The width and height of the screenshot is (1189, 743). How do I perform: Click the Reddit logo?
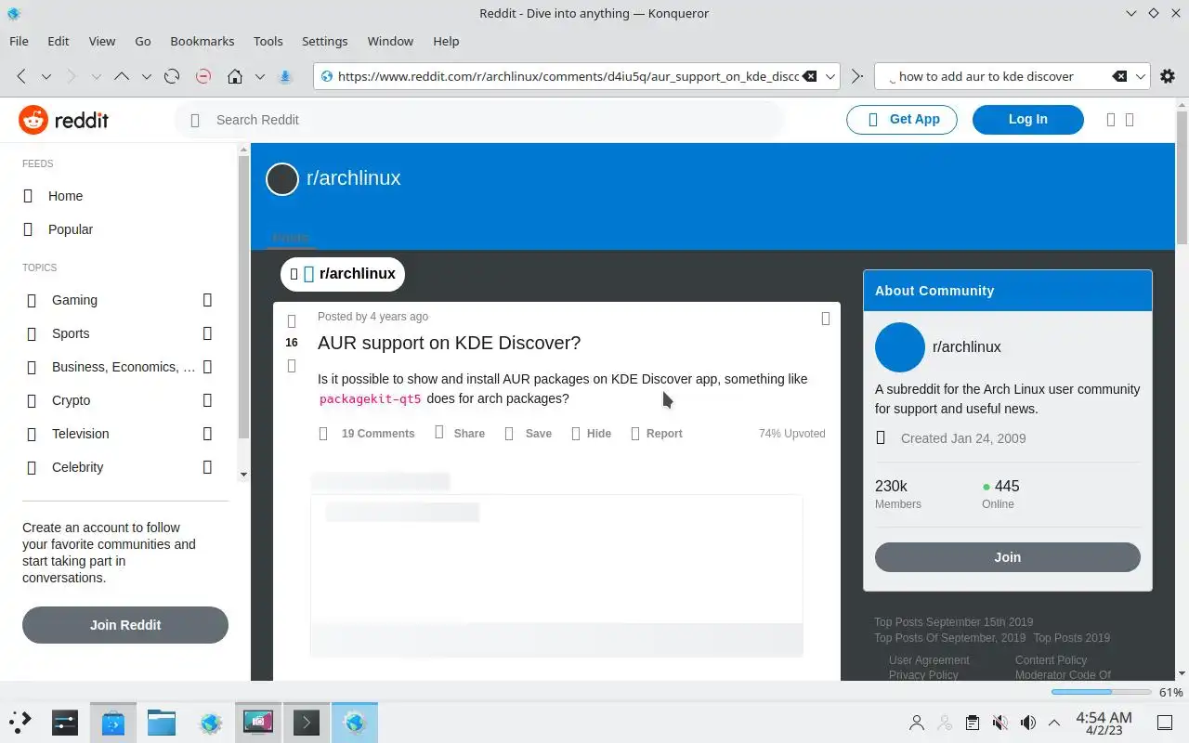pyautogui.click(x=63, y=120)
